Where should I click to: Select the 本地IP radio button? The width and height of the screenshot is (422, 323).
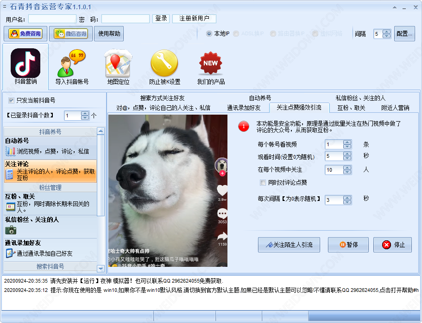click(209, 34)
